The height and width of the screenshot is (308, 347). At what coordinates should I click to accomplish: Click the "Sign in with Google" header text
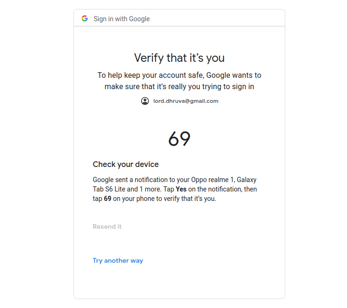click(121, 19)
